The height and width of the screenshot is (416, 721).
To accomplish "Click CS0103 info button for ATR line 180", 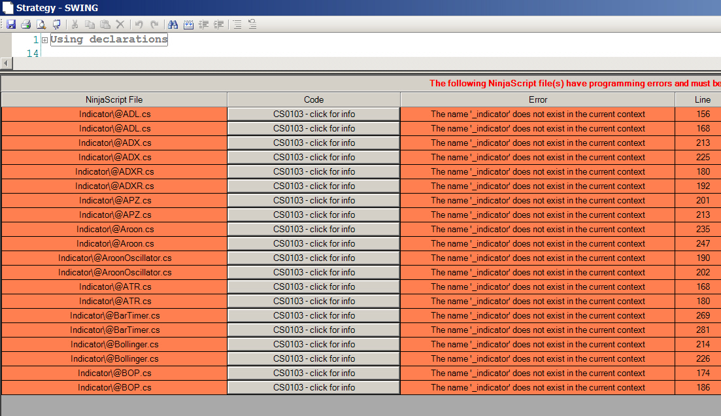I will (x=314, y=301).
